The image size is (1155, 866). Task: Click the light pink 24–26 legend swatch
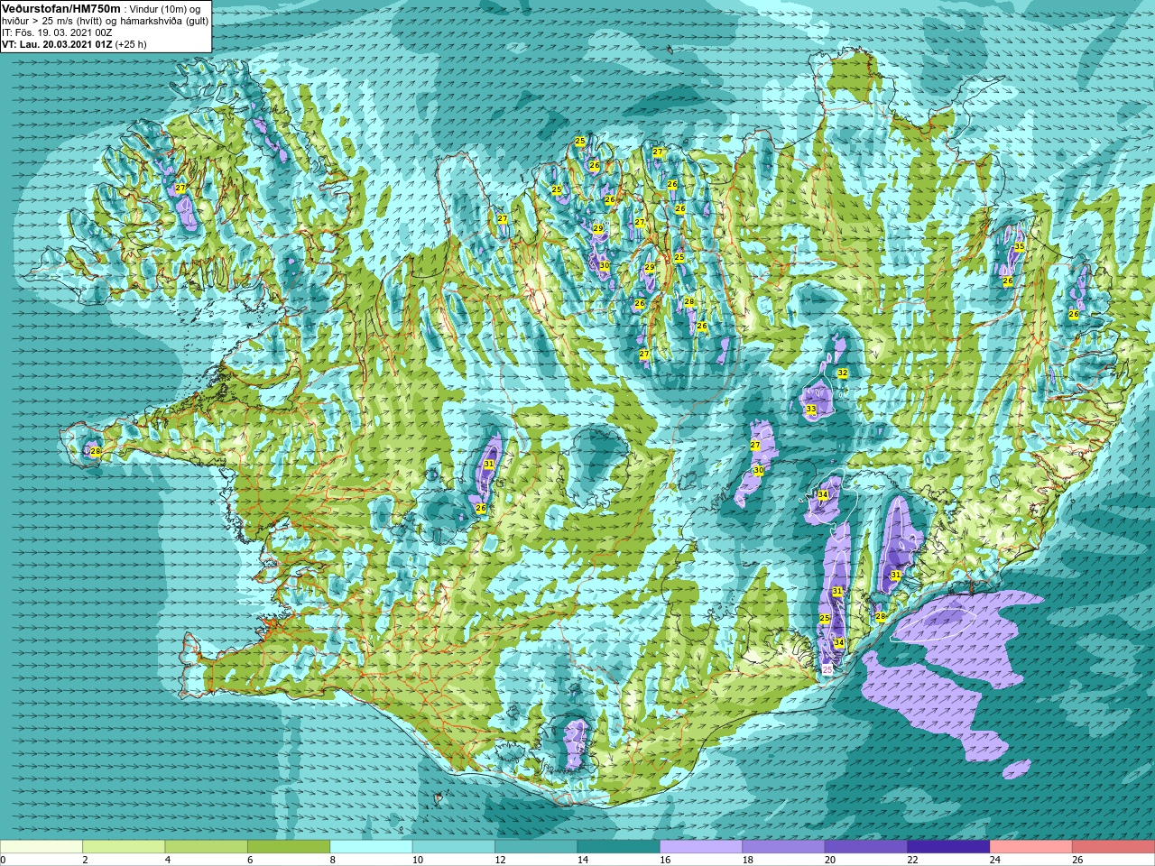pos(1030,847)
